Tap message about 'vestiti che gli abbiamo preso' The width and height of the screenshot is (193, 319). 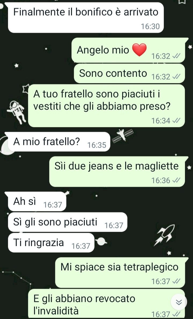(x=106, y=106)
